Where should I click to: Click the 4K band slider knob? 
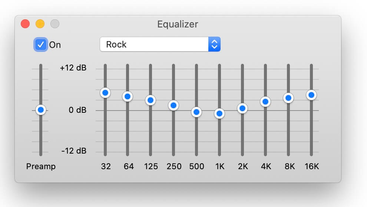(x=265, y=102)
